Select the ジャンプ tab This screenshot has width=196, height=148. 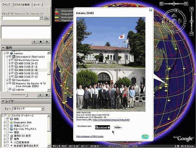[6, 5]
